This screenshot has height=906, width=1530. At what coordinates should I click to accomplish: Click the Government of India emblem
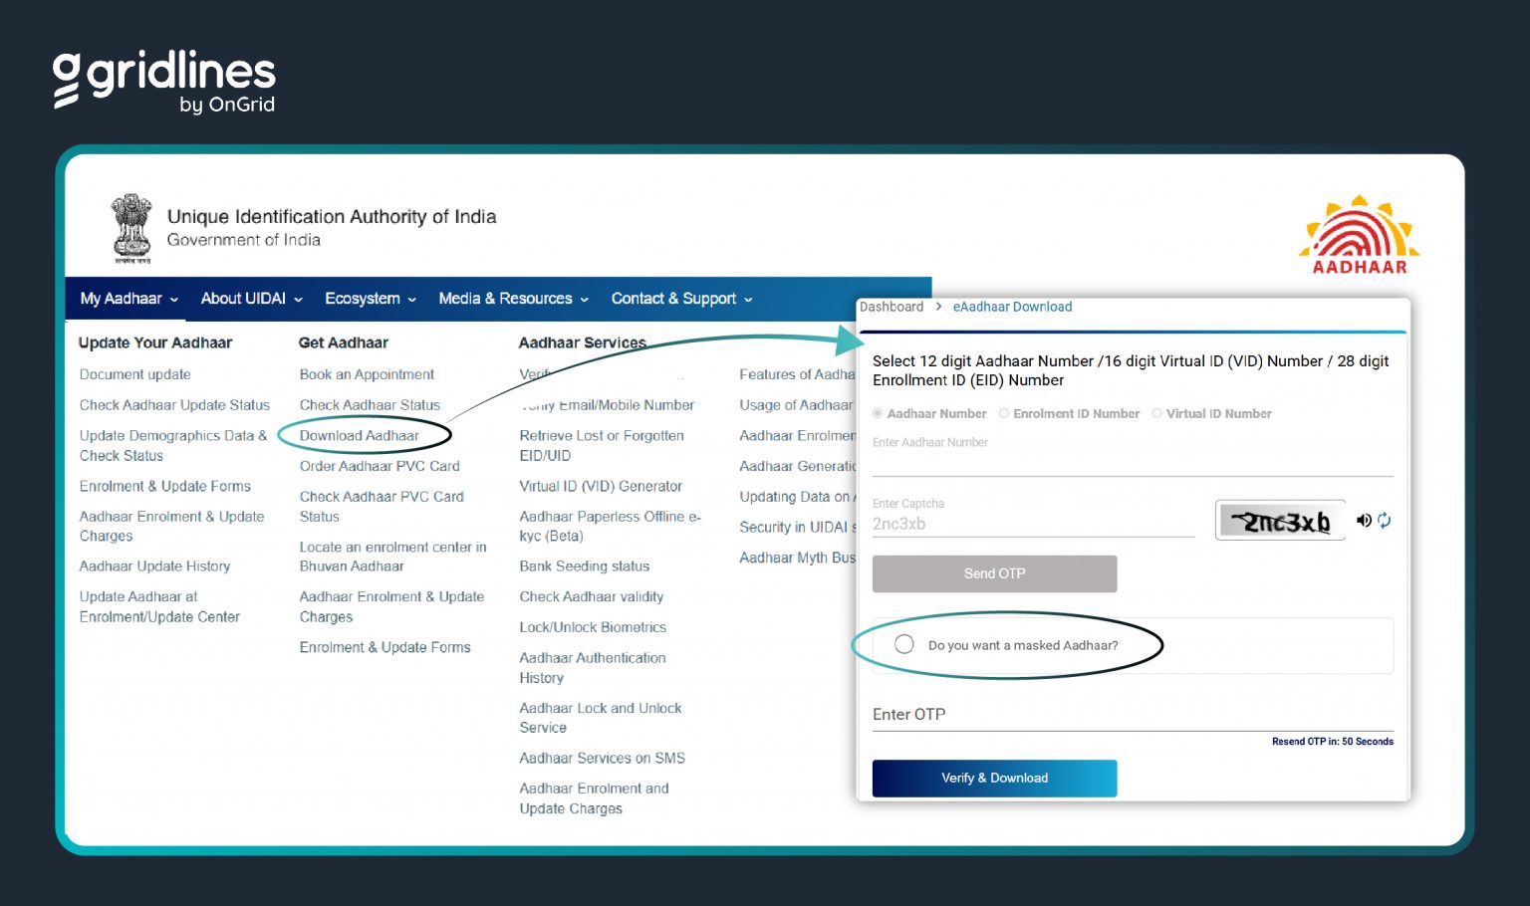point(131,228)
